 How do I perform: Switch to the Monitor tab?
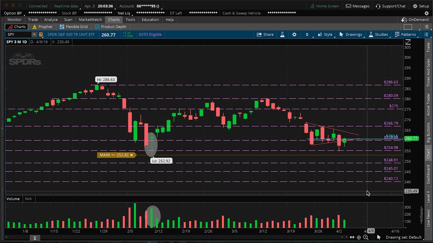point(14,20)
